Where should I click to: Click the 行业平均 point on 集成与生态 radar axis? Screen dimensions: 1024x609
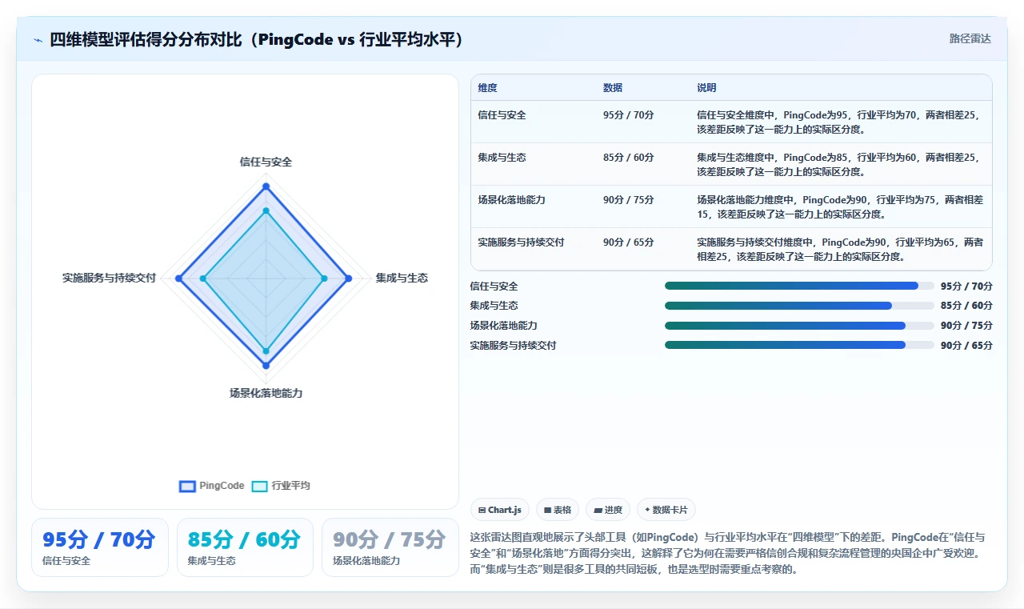pyautogui.click(x=324, y=278)
